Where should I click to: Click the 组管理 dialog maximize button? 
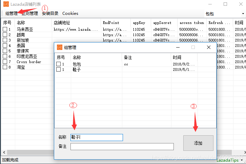point(193,47)
